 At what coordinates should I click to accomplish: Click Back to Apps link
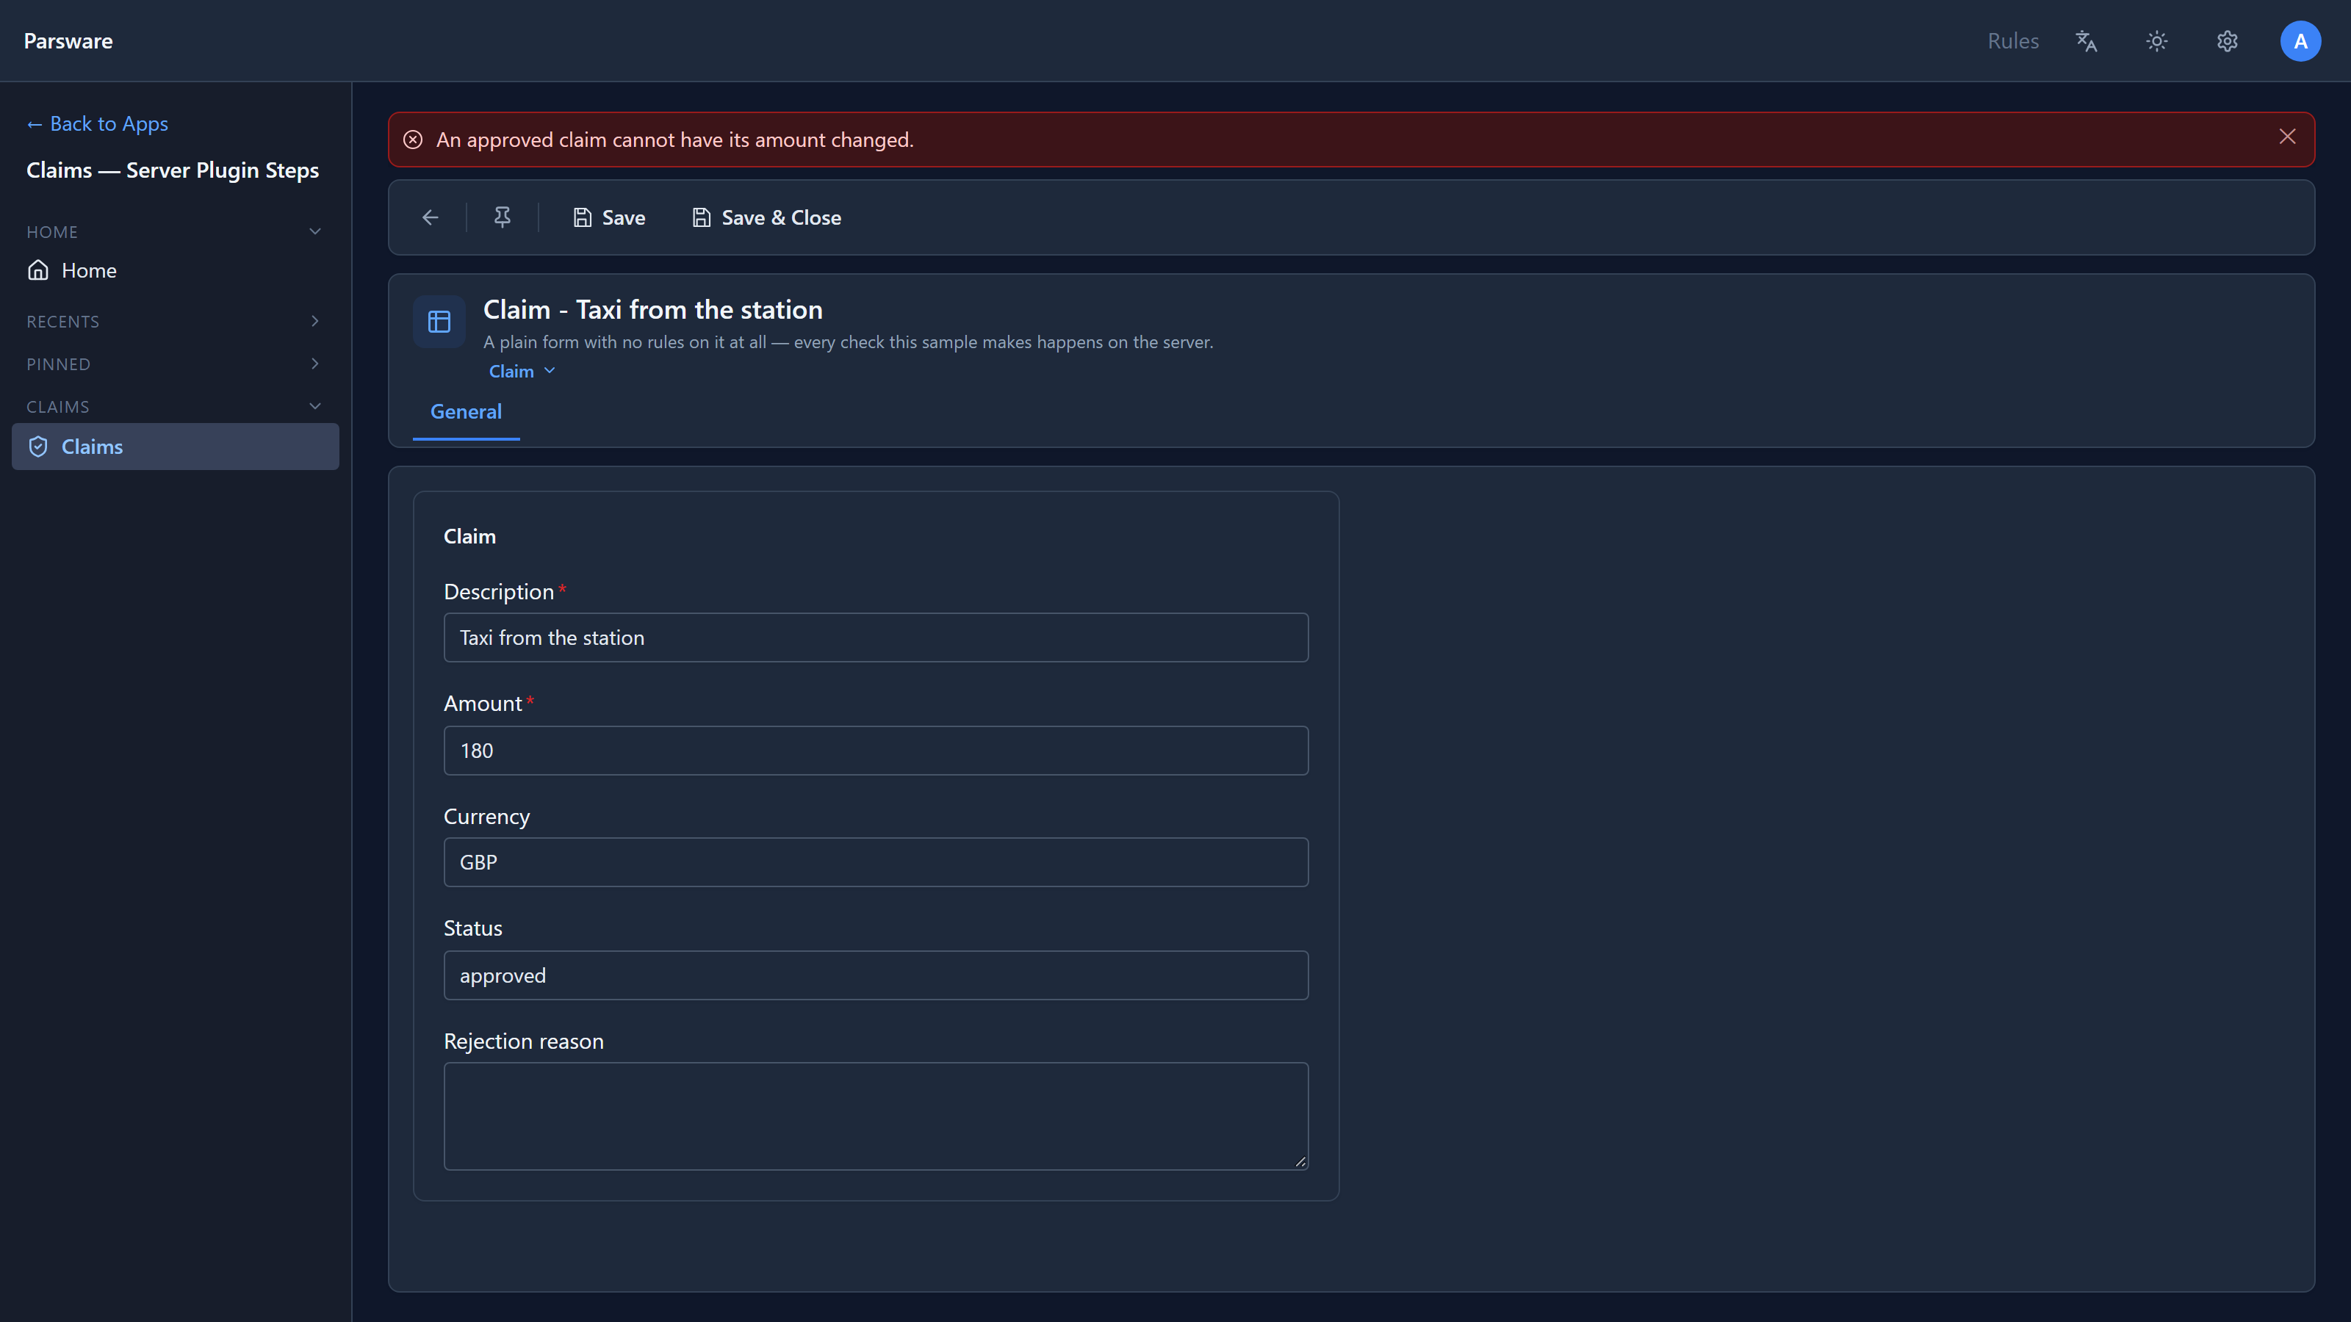tap(98, 124)
